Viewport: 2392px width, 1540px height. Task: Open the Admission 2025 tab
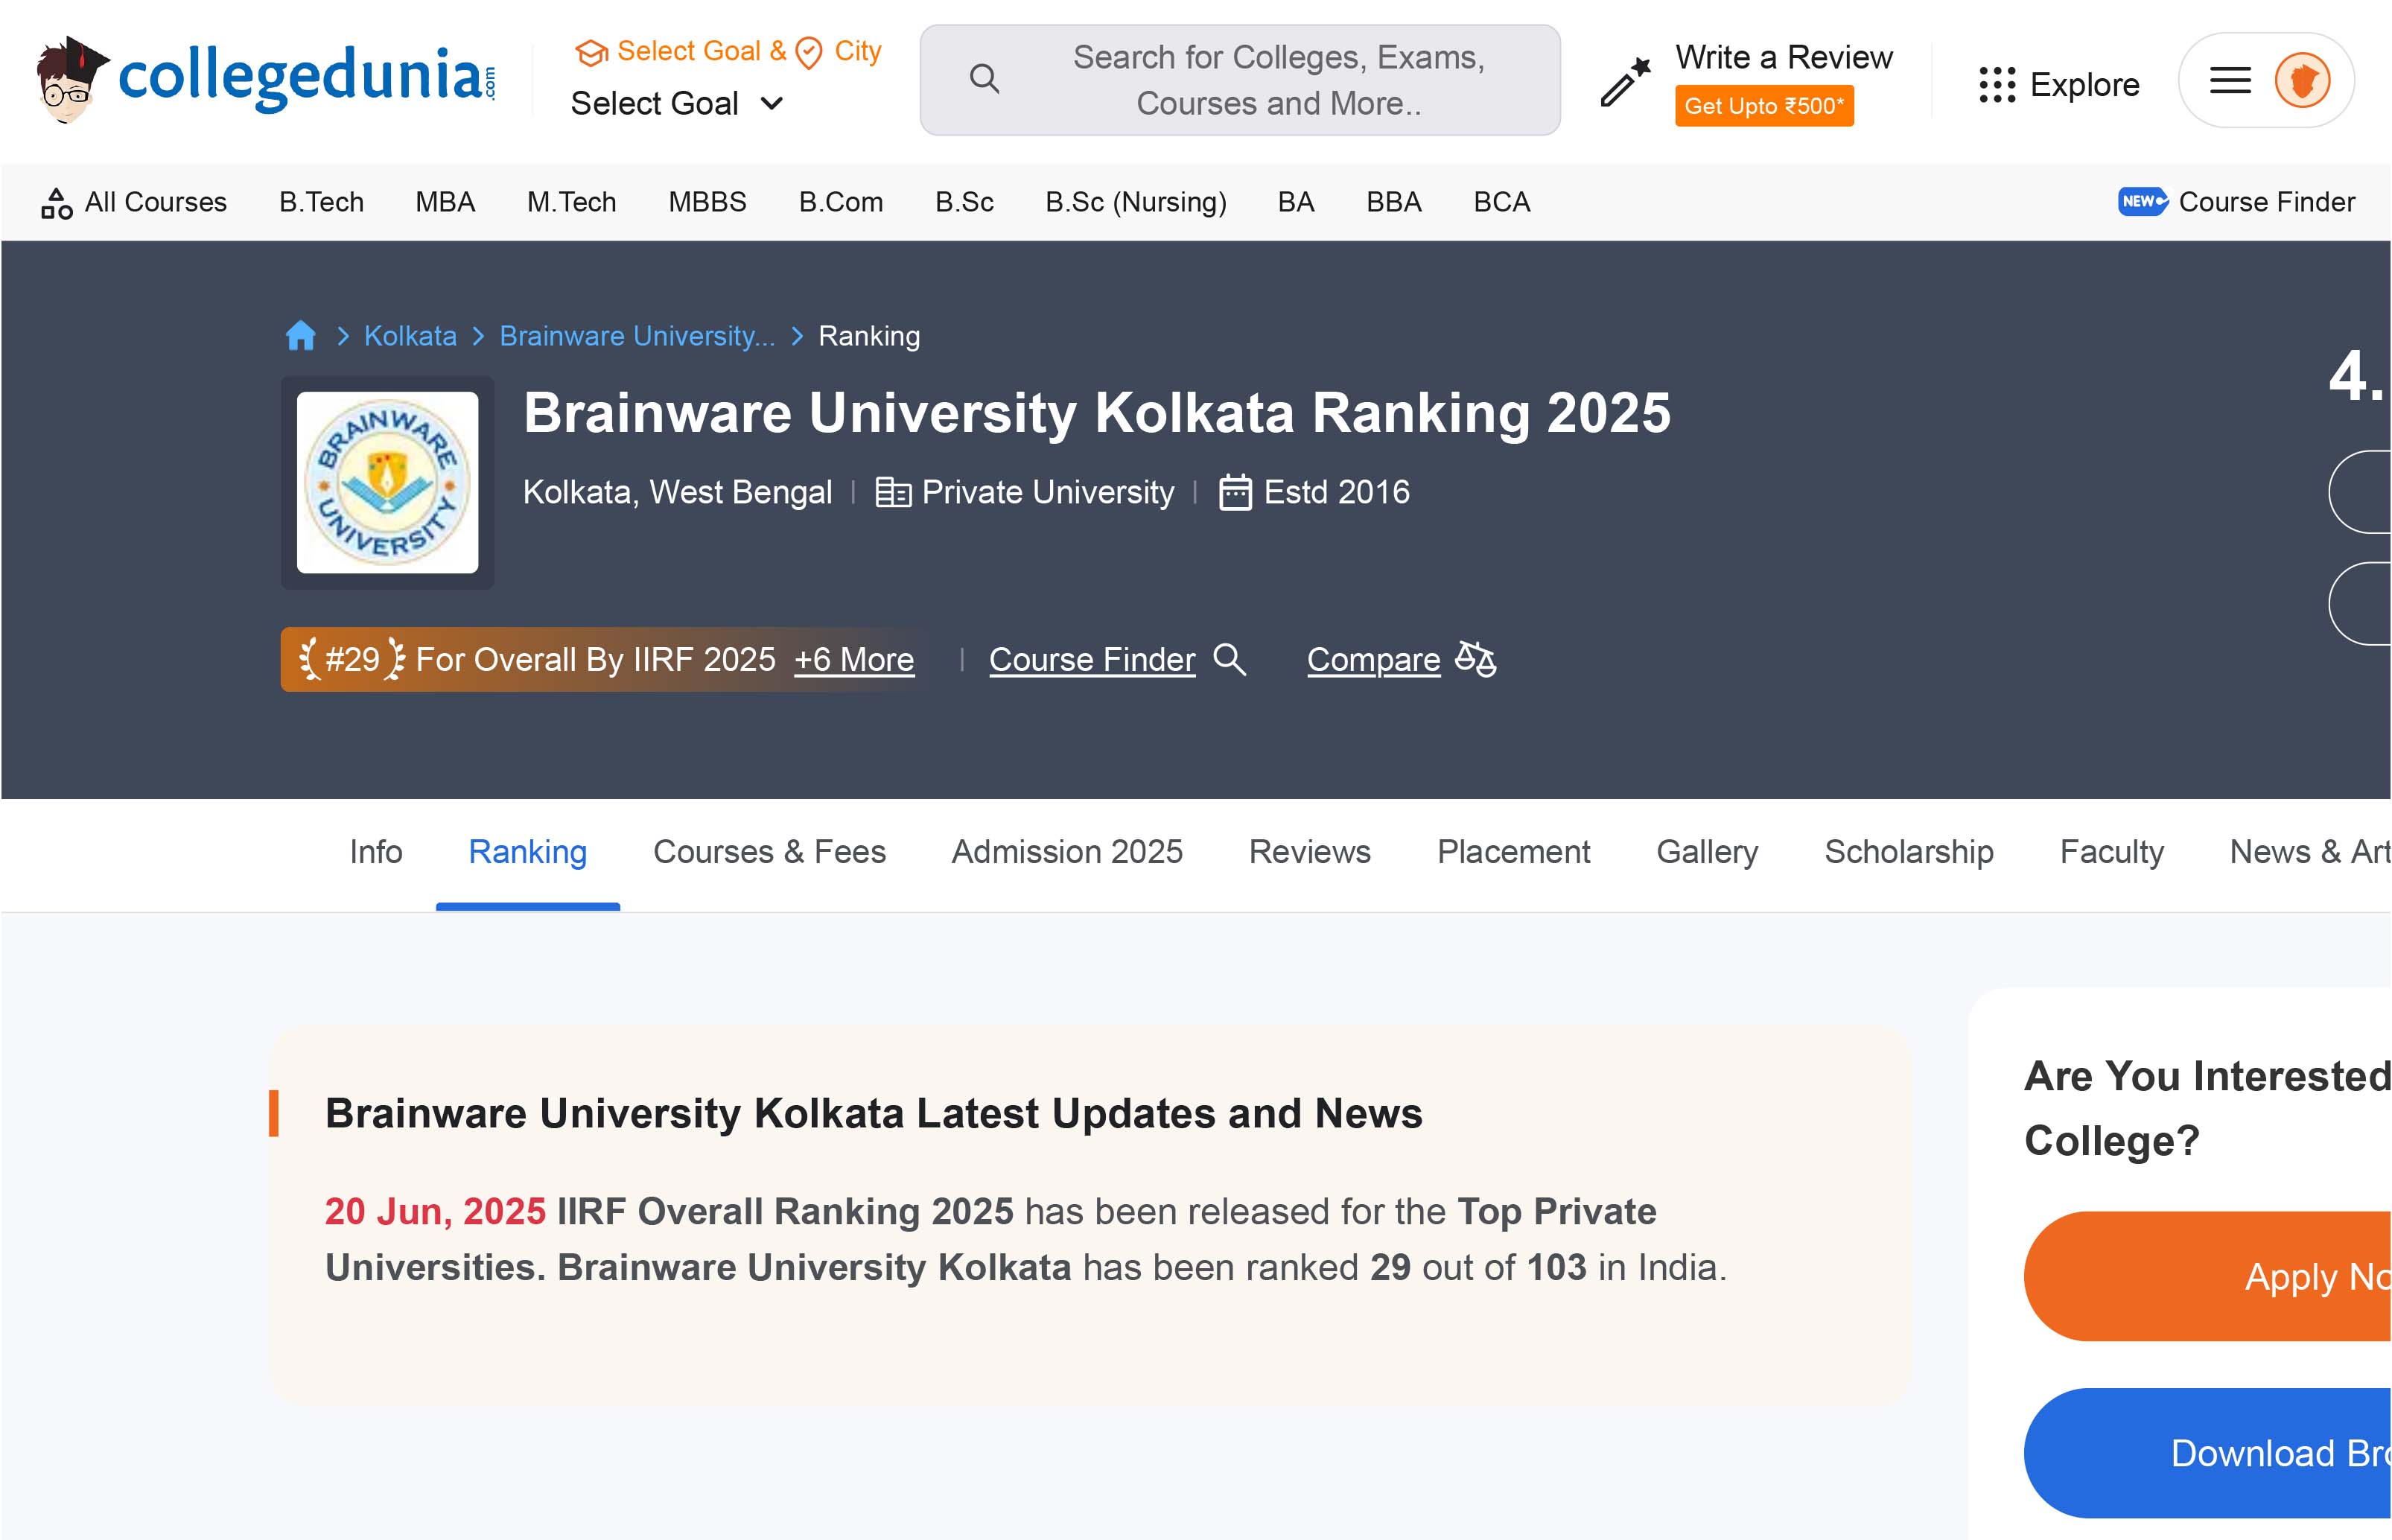1067,852
